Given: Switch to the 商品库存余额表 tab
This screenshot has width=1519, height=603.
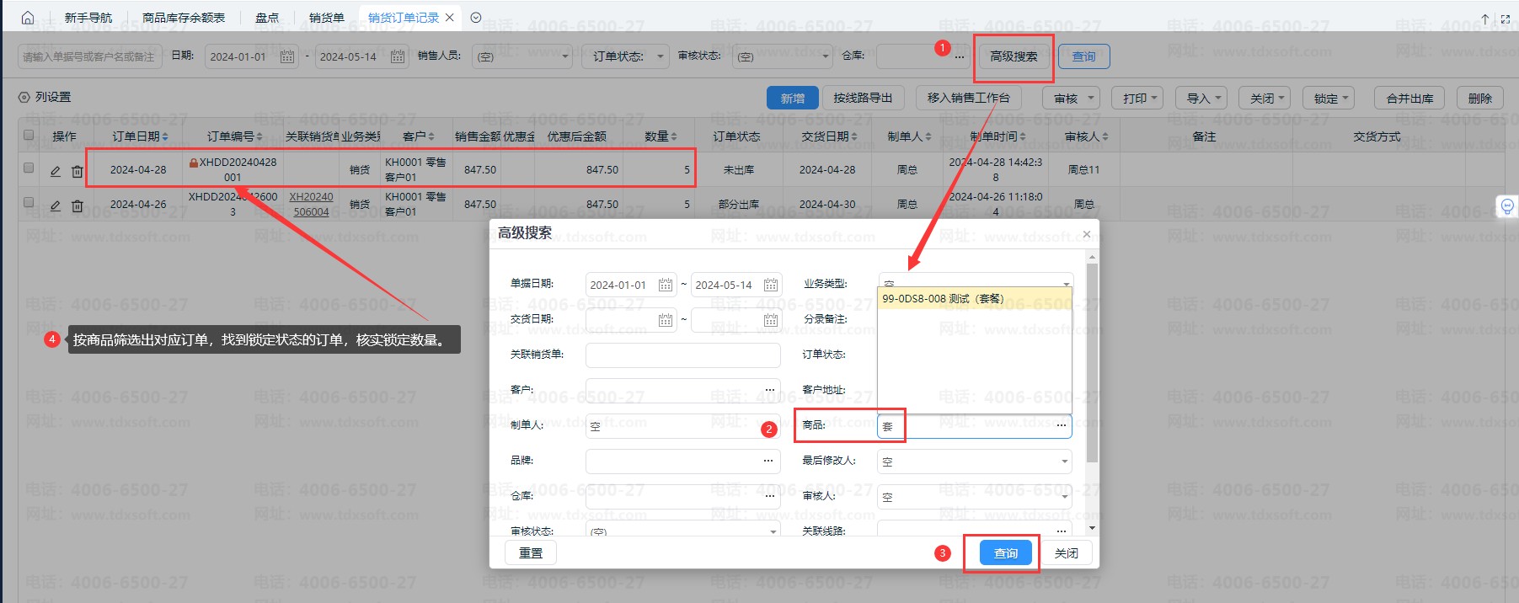Looking at the screenshot, I should (x=183, y=18).
